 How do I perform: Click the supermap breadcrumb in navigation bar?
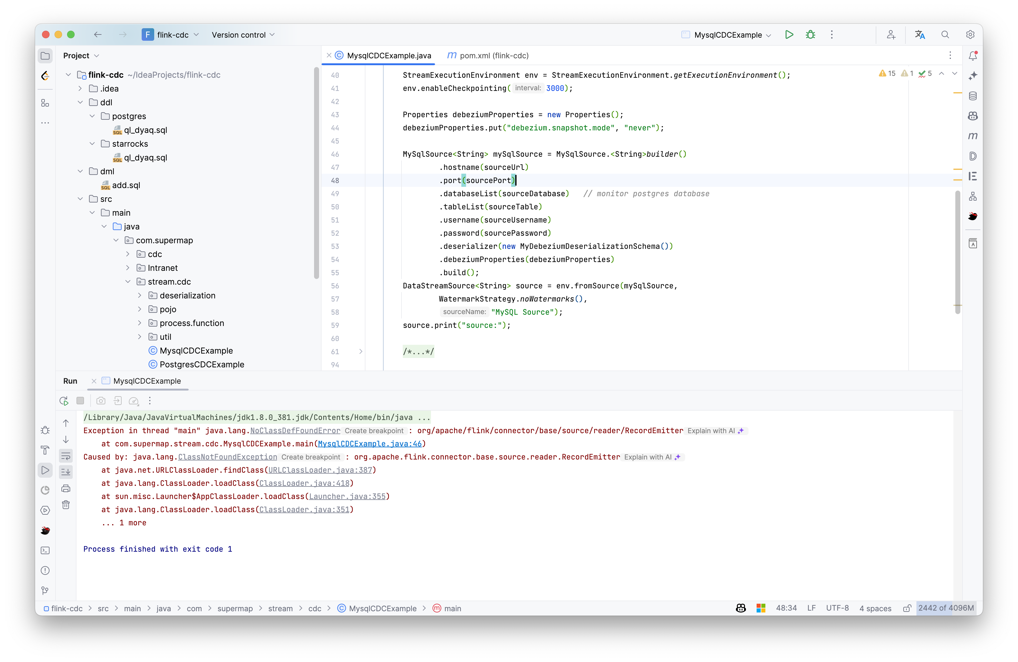(235, 608)
